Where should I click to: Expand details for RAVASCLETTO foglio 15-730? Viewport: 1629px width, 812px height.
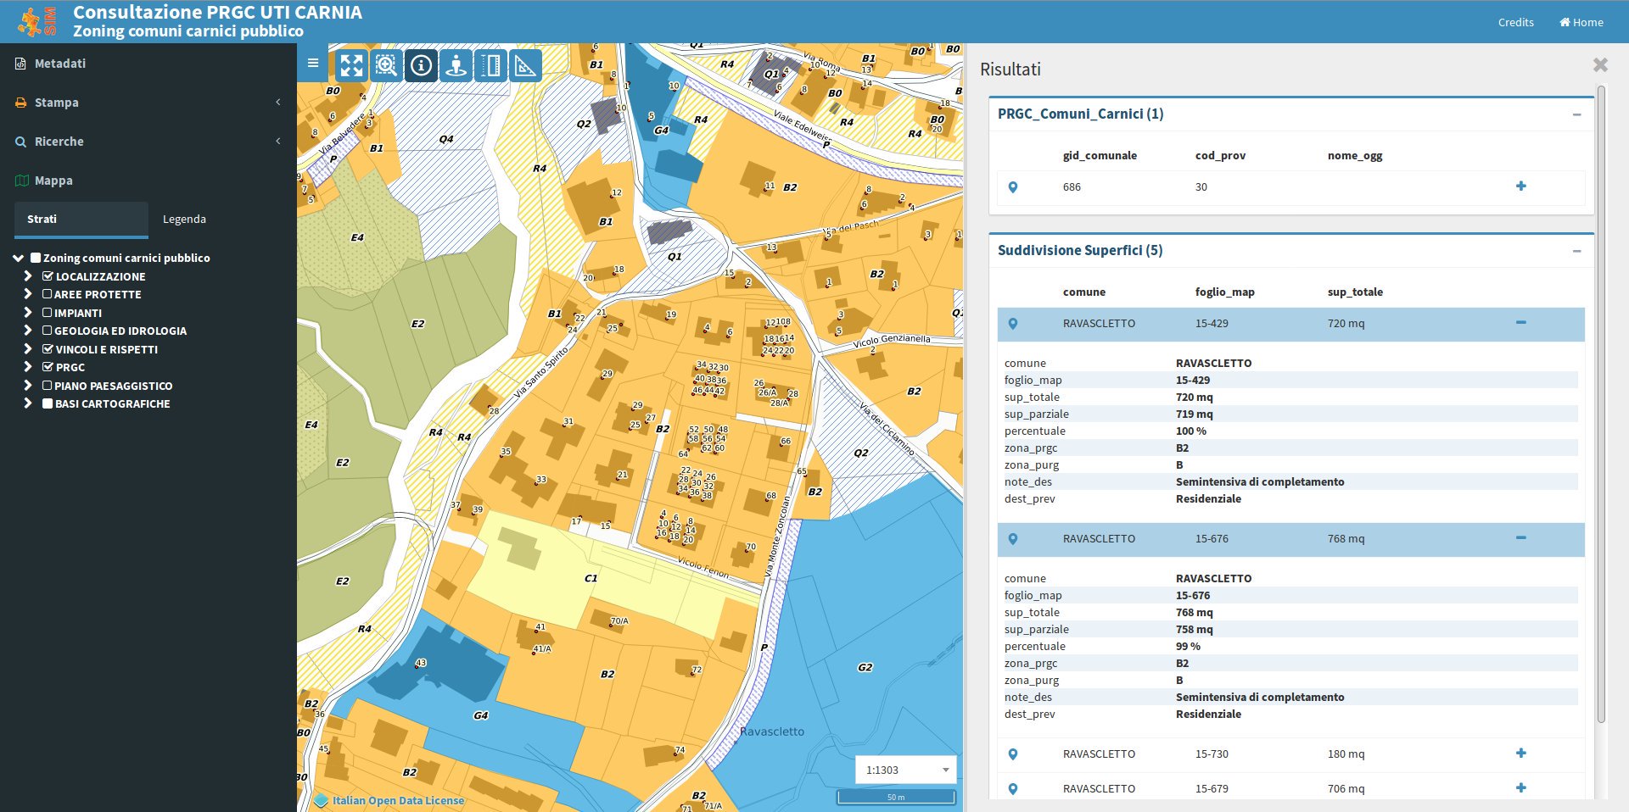(1521, 753)
